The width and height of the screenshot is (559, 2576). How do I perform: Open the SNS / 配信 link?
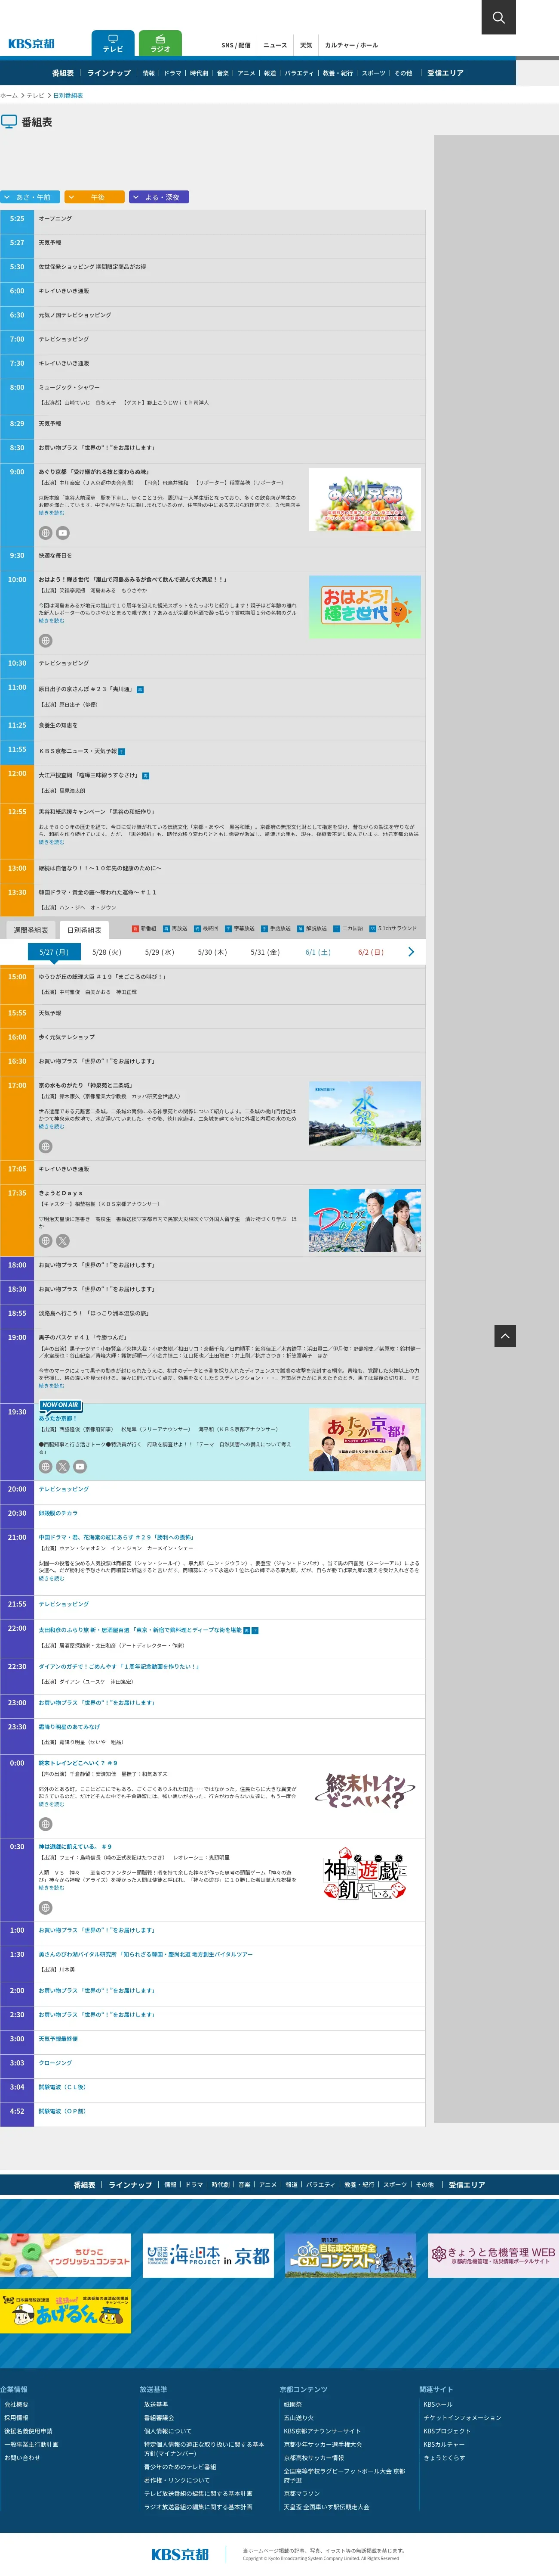[236, 45]
